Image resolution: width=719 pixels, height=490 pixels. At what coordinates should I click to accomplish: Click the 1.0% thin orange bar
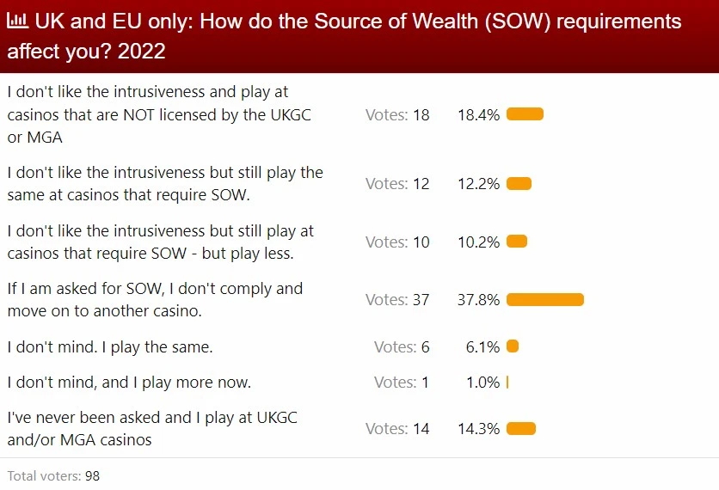tap(507, 382)
